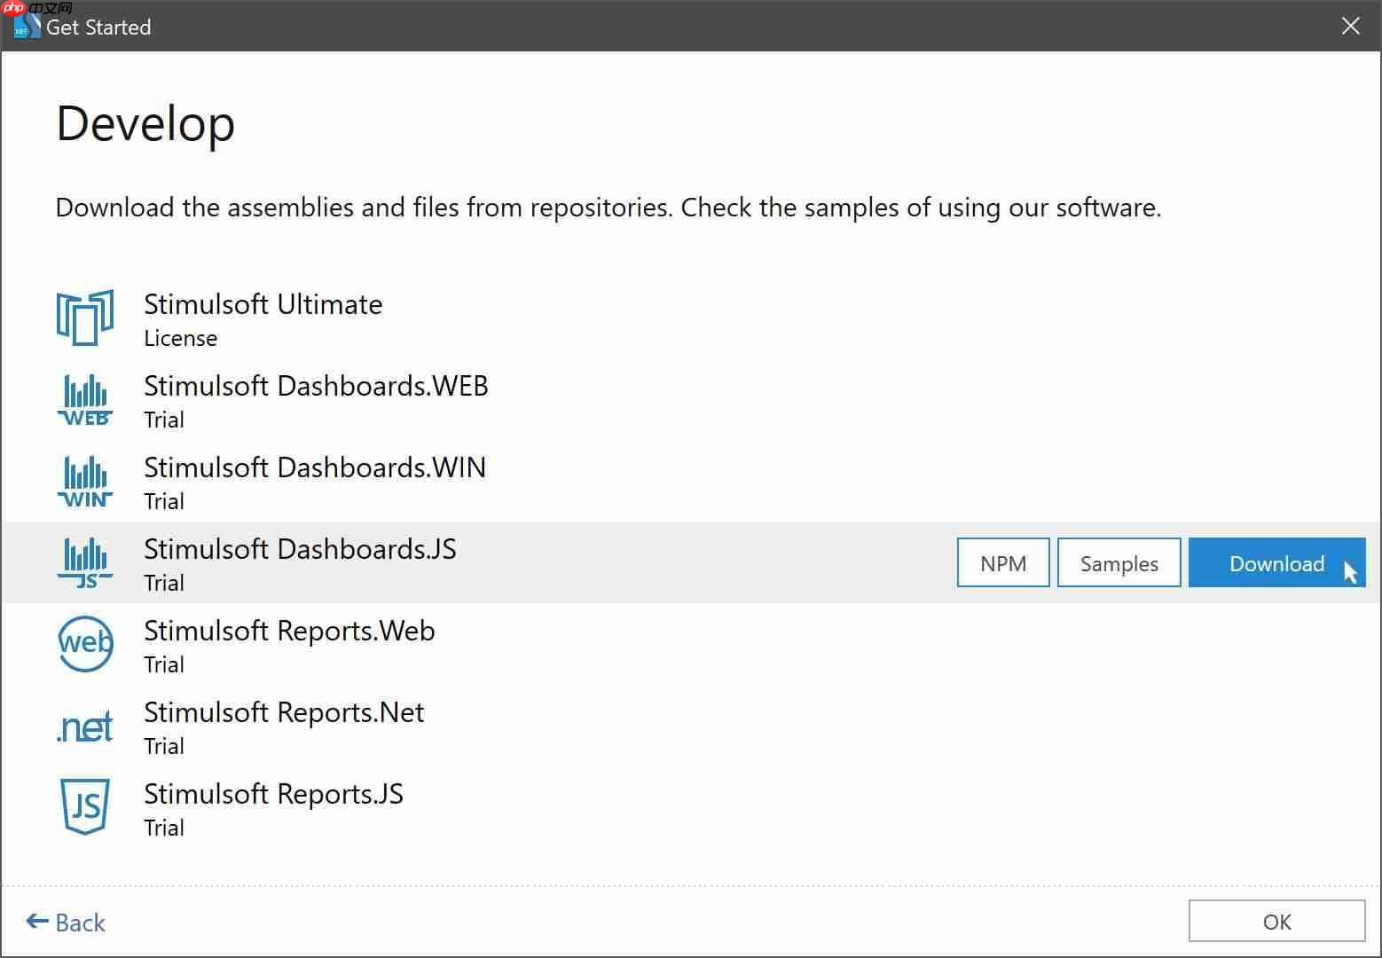1382x958 pixels.
Task: Click the Reports.JS shield icon
Action: click(85, 807)
